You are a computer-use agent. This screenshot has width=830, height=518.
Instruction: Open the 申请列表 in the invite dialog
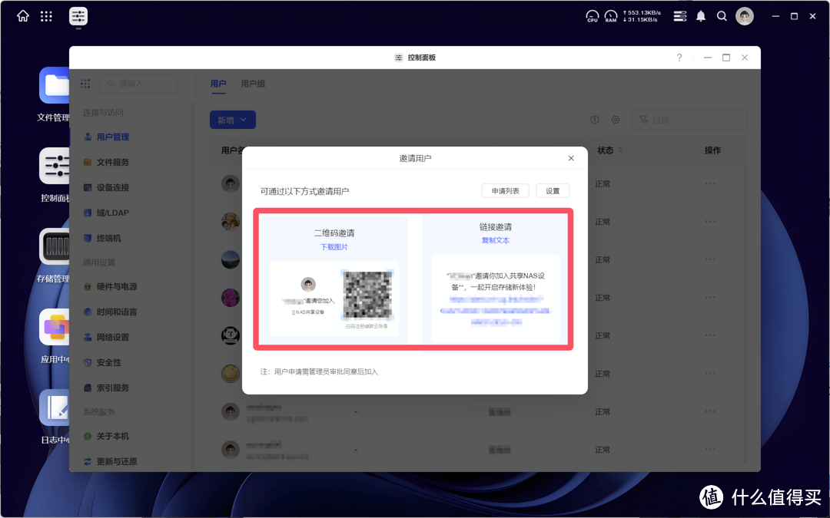pyautogui.click(x=505, y=190)
